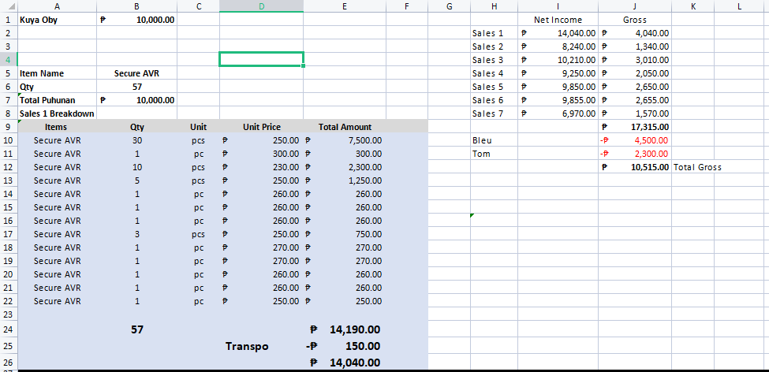Viewport: 769px width, 372px height.
Task: Select column J header
Action: [x=635, y=6]
